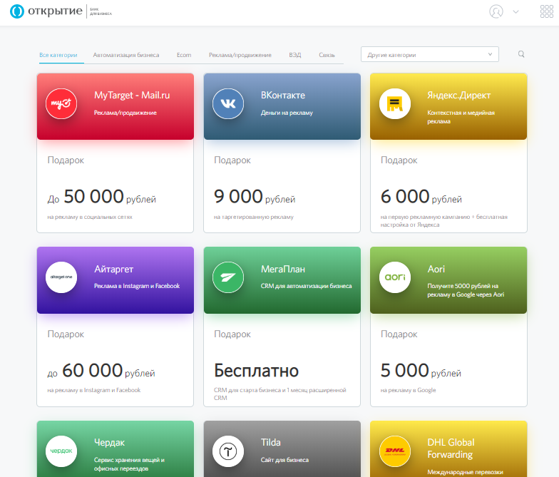
Task: Click 'Реклама в Instagram и Facebook' subtitle
Action: [137, 286]
